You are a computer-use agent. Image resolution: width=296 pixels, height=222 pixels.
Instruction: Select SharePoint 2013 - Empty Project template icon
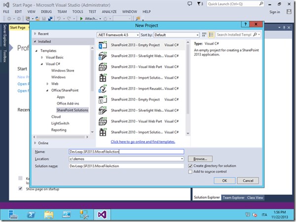tap(104, 45)
